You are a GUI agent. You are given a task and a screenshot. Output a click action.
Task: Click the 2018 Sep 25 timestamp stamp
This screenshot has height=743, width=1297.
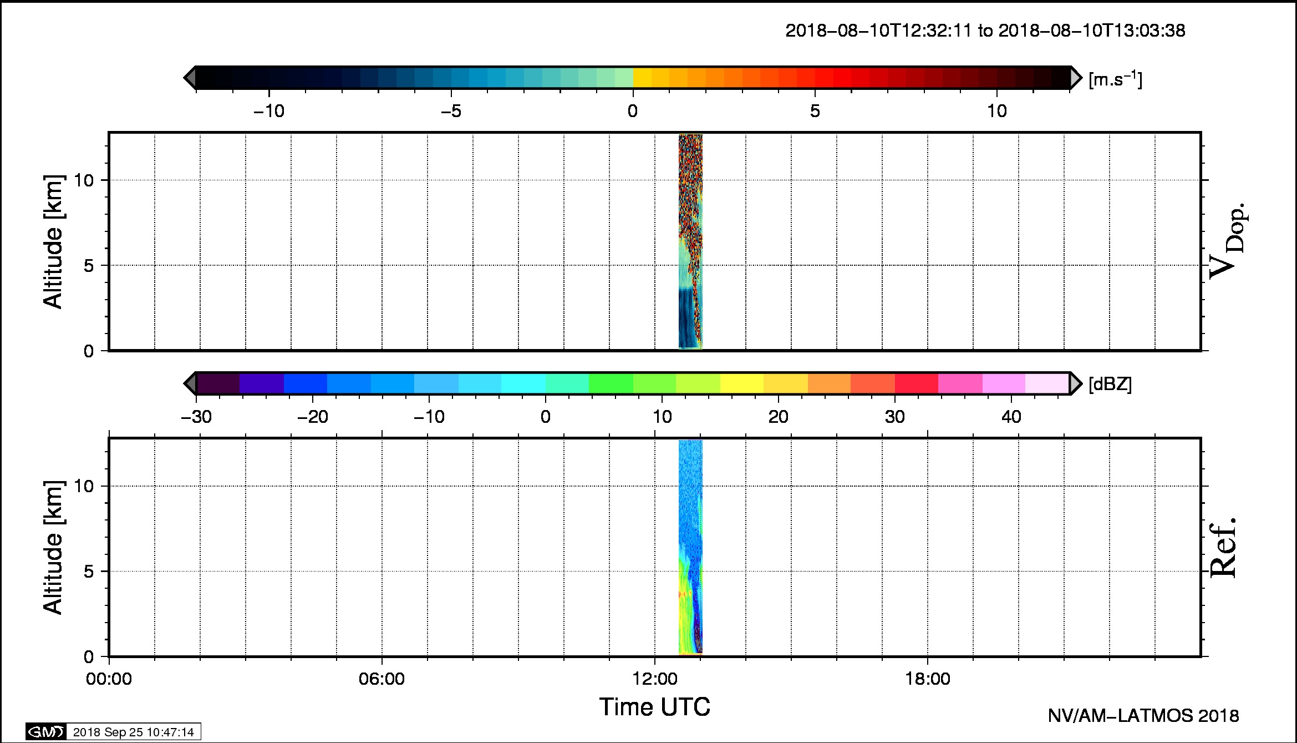pos(133,732)
